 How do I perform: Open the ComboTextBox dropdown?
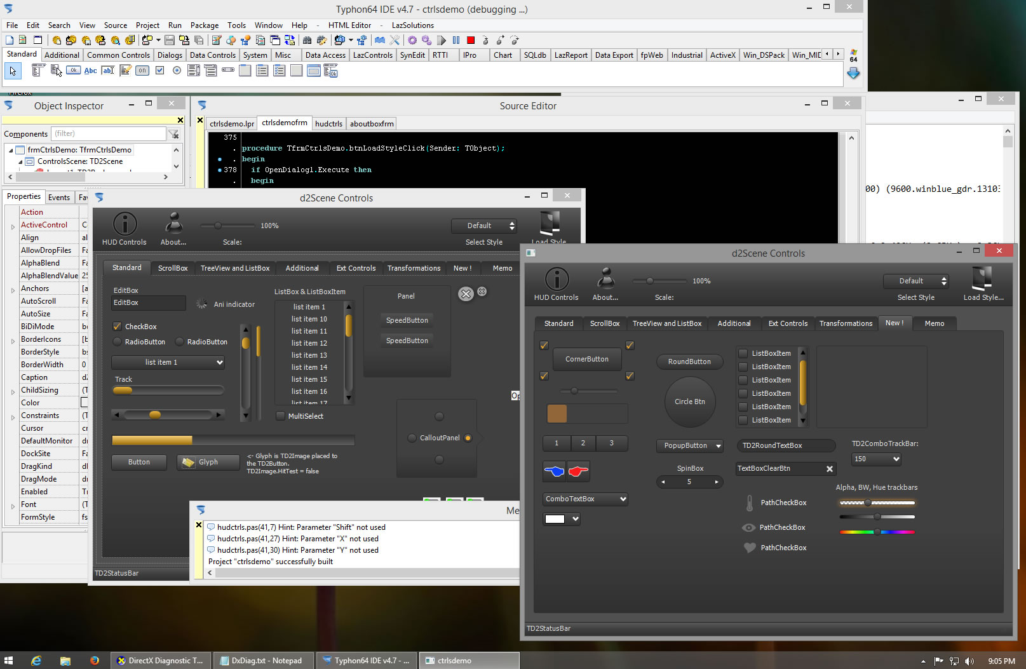click(623, 499)
